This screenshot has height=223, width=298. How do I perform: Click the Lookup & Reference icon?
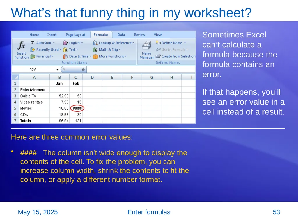click(95, 43)
